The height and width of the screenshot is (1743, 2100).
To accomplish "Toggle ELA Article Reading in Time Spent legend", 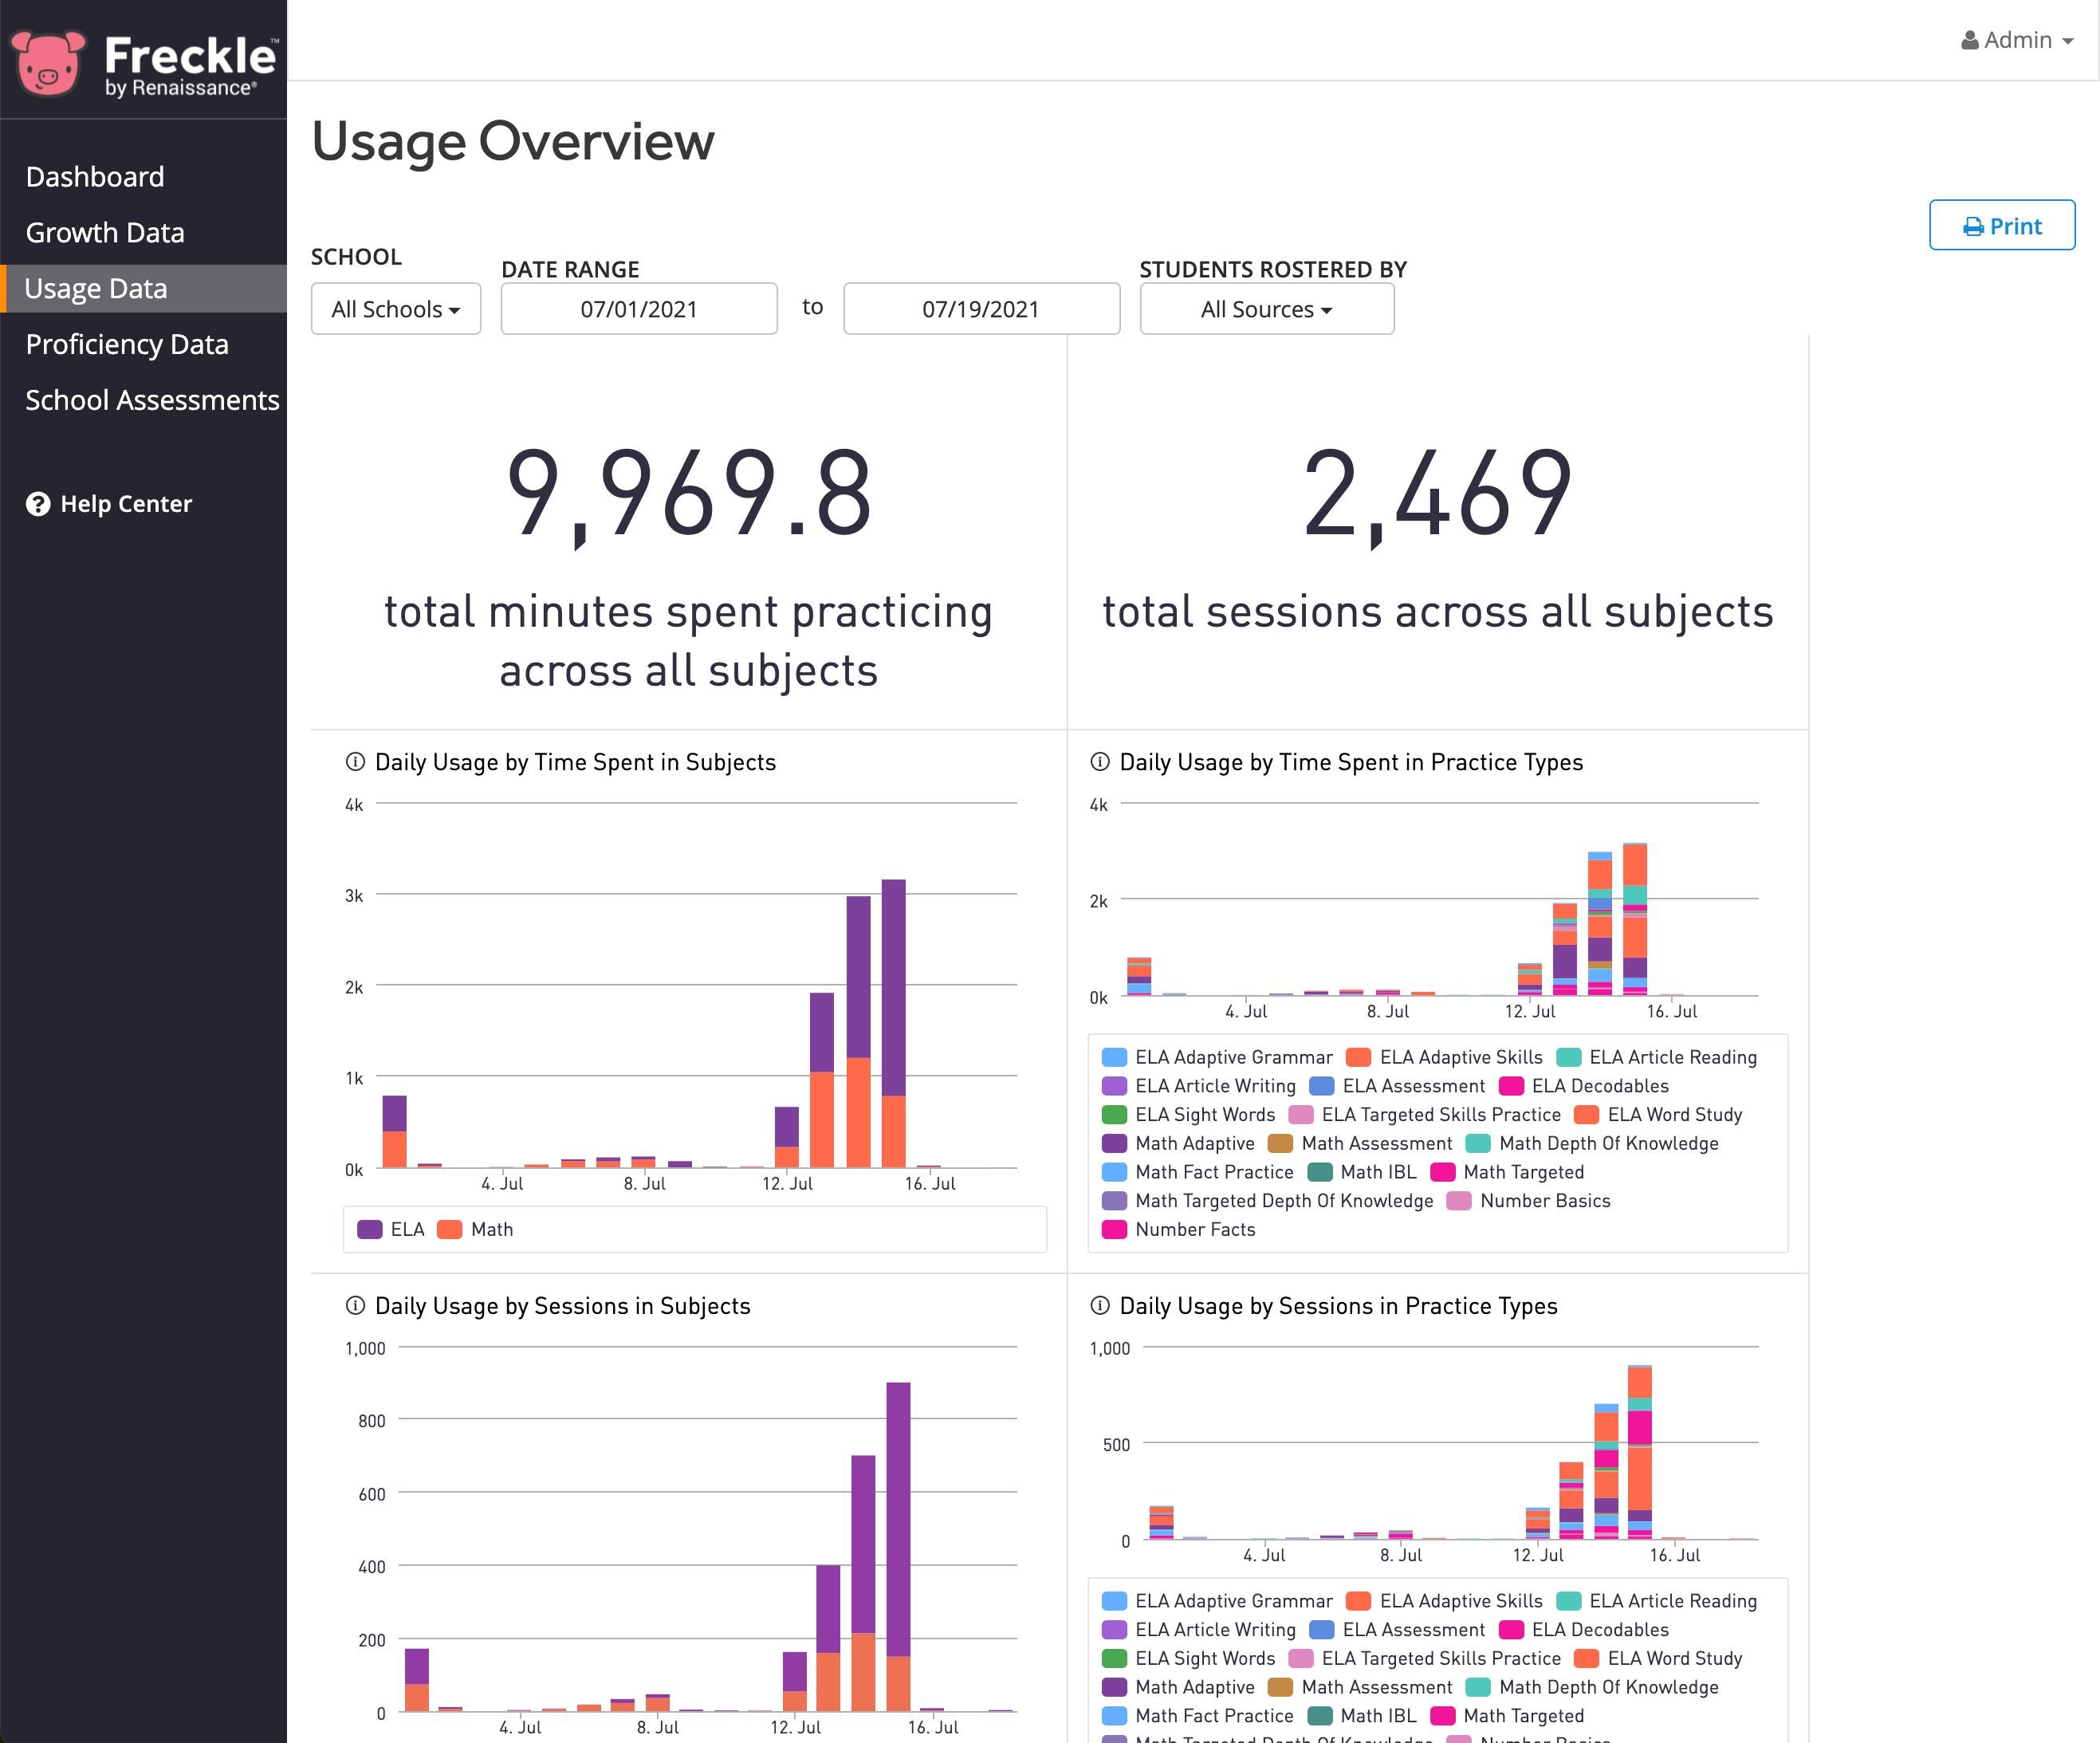I will [x=1657, y=1057].
